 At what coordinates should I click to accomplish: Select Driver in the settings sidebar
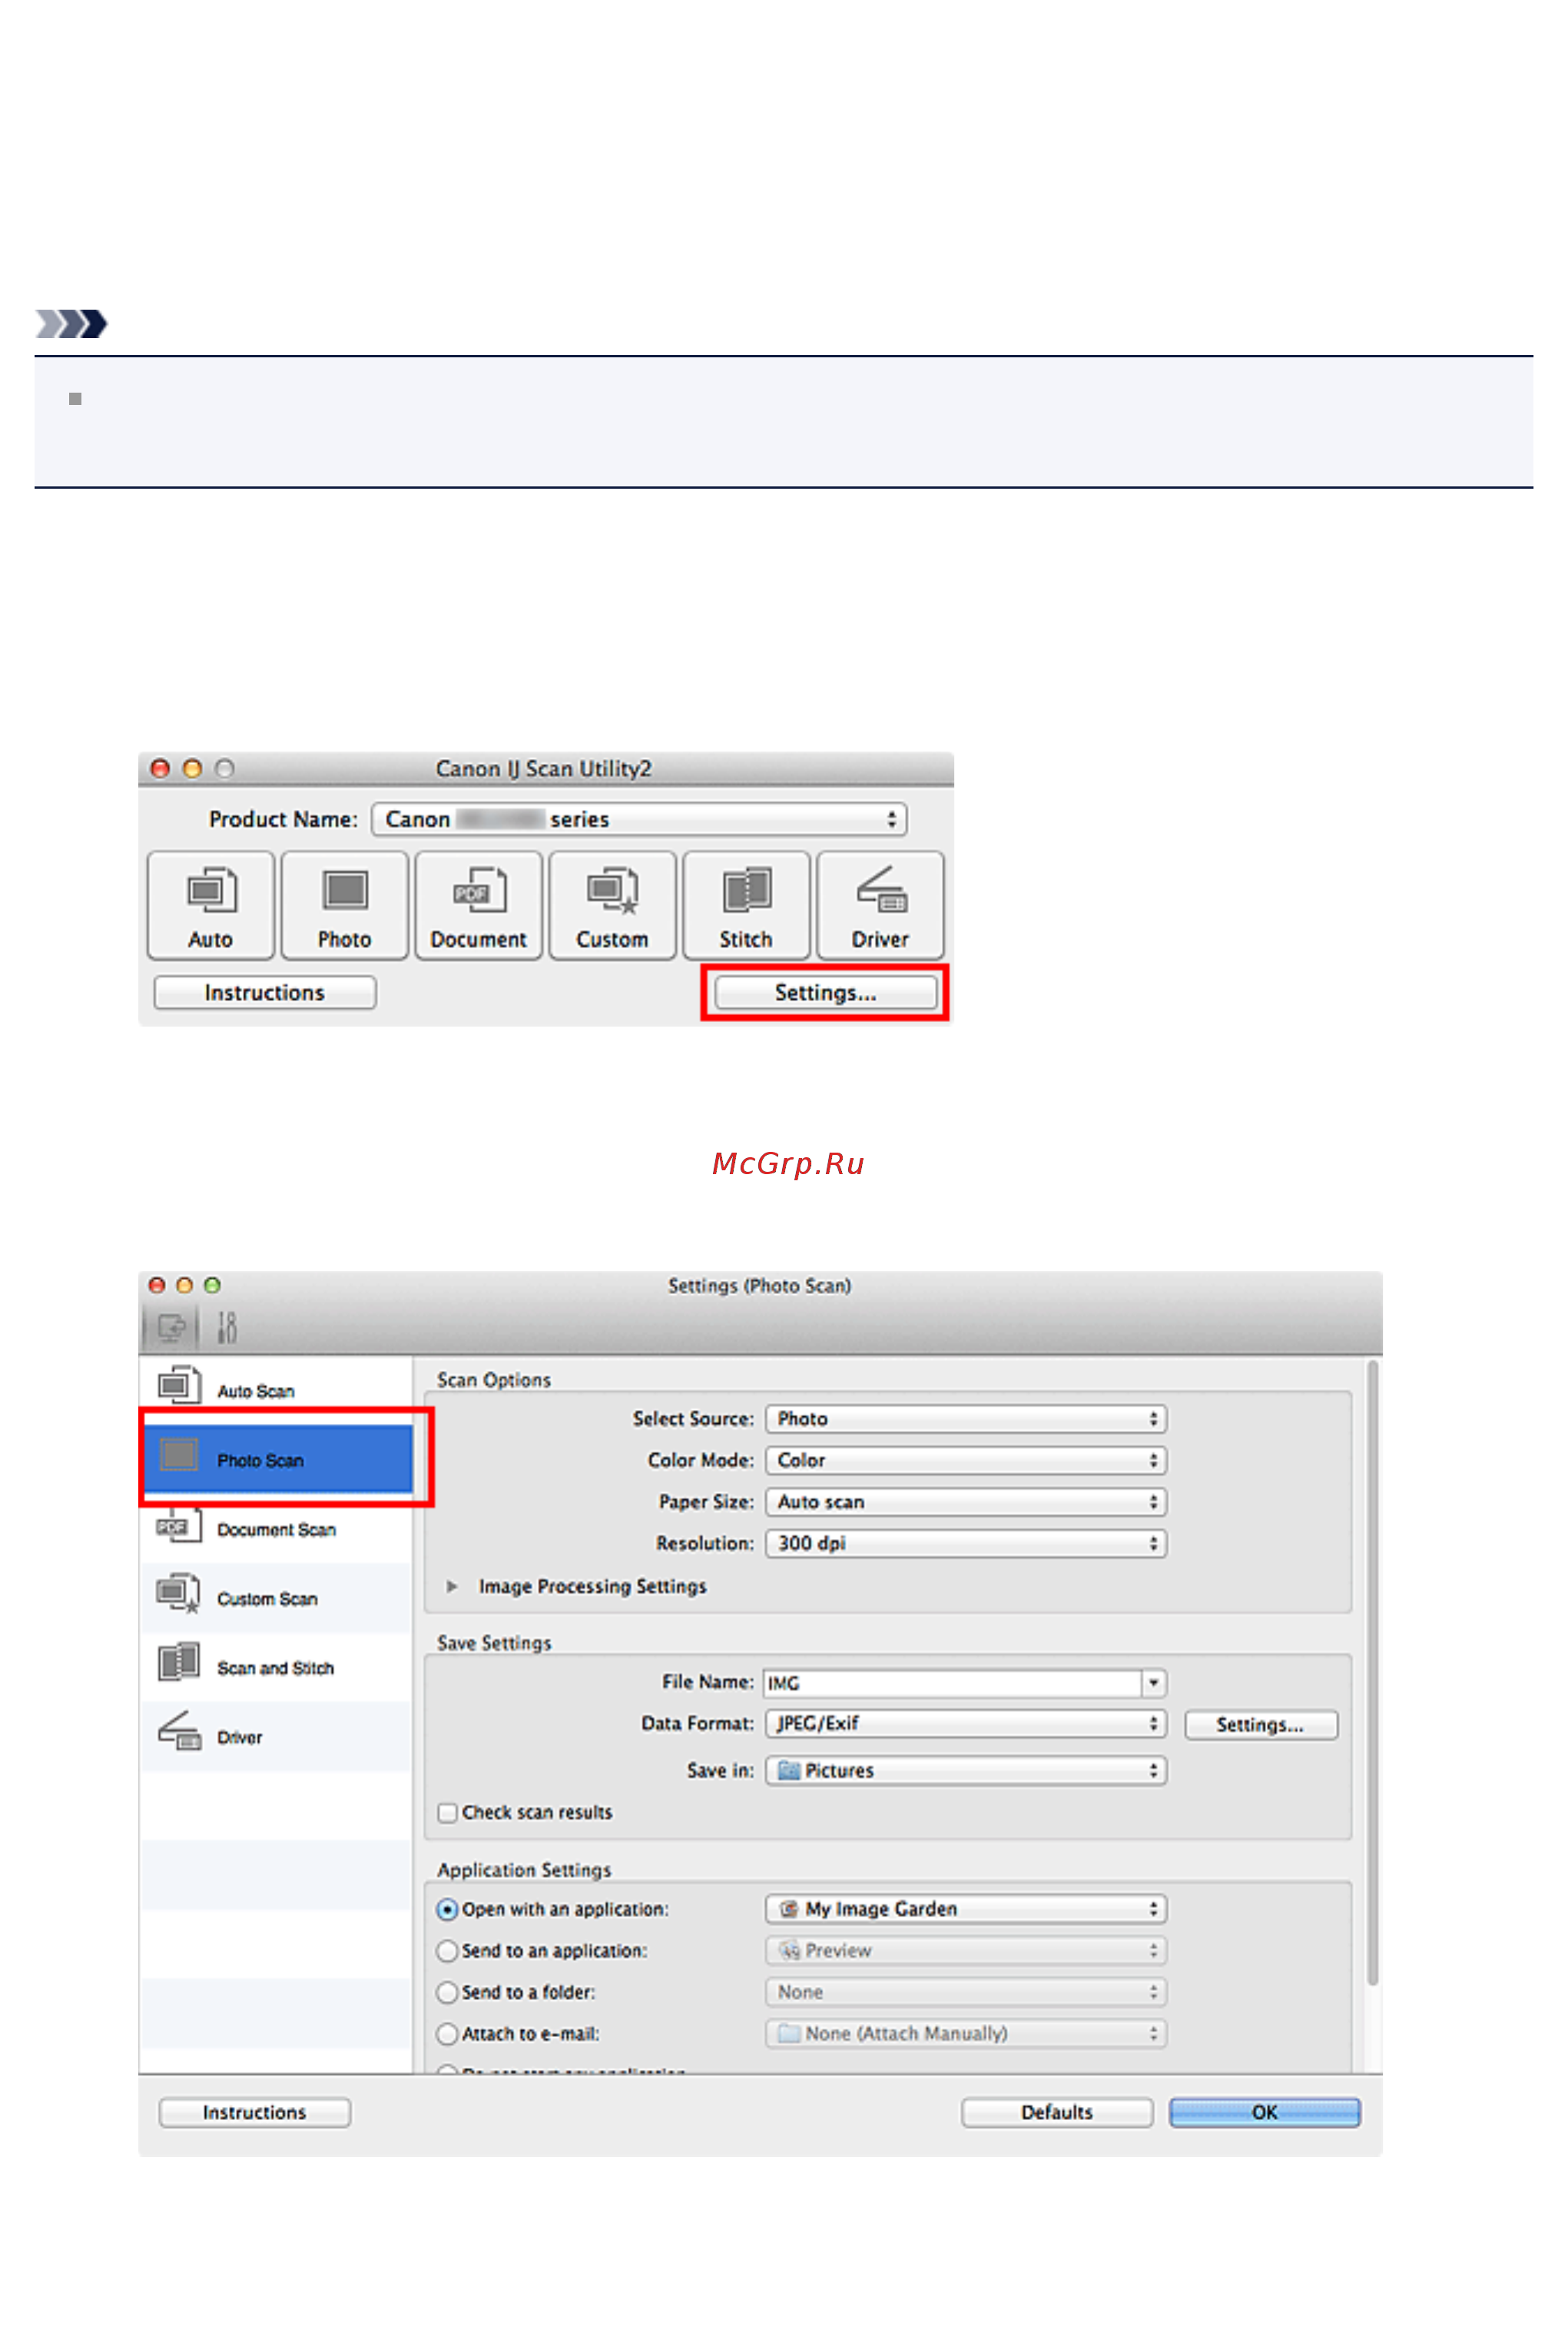(x=277, y=1736)
